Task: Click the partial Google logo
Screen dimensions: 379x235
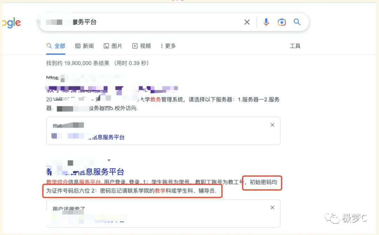Action: [x=11, y=23]
